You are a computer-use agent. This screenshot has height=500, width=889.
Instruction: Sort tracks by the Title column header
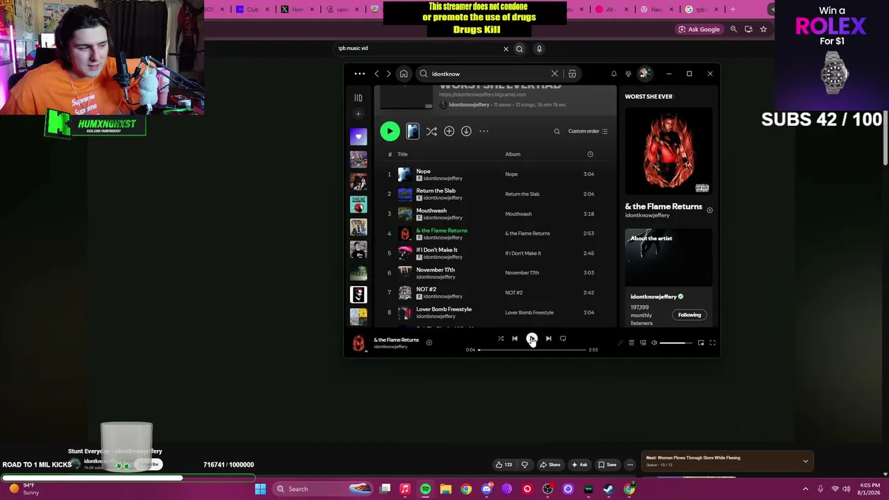point(403,154)
